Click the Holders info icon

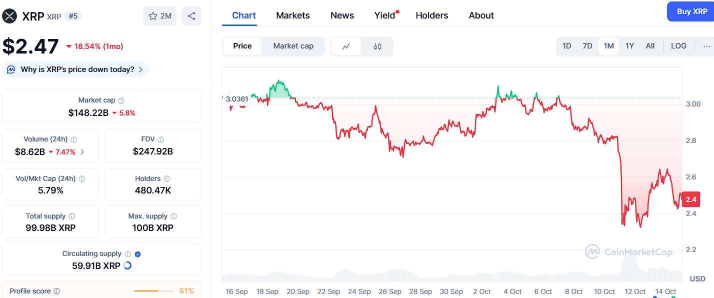[167, 179]
